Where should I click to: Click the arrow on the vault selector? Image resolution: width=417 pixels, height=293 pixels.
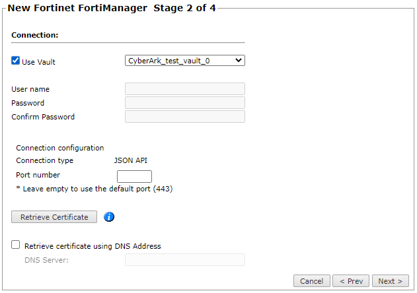coord(239,60)
